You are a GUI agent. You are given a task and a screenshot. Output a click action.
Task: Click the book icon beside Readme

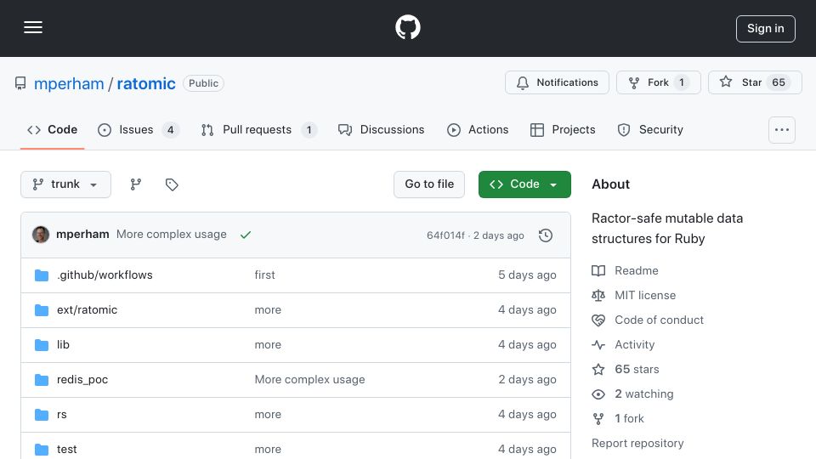(598, 270)
